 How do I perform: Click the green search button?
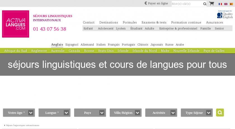point(220,112)
